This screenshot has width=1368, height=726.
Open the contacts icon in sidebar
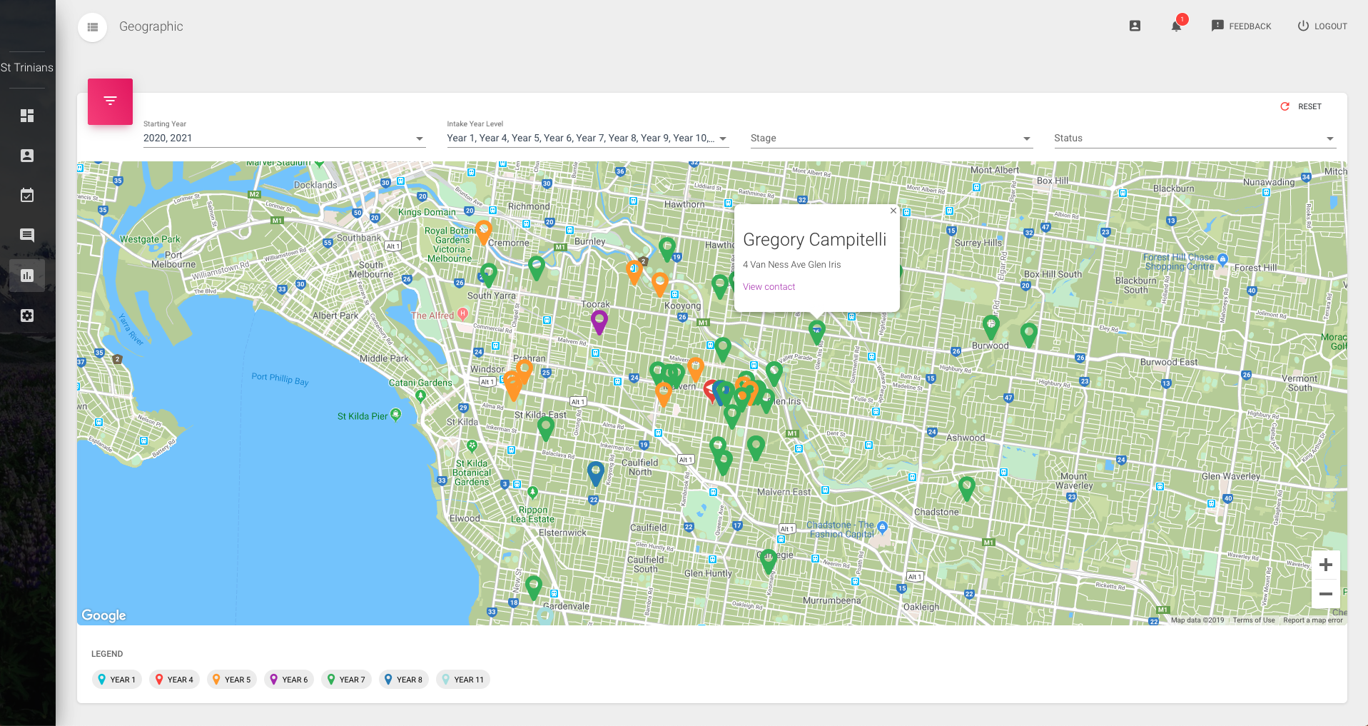pos(27,156)
